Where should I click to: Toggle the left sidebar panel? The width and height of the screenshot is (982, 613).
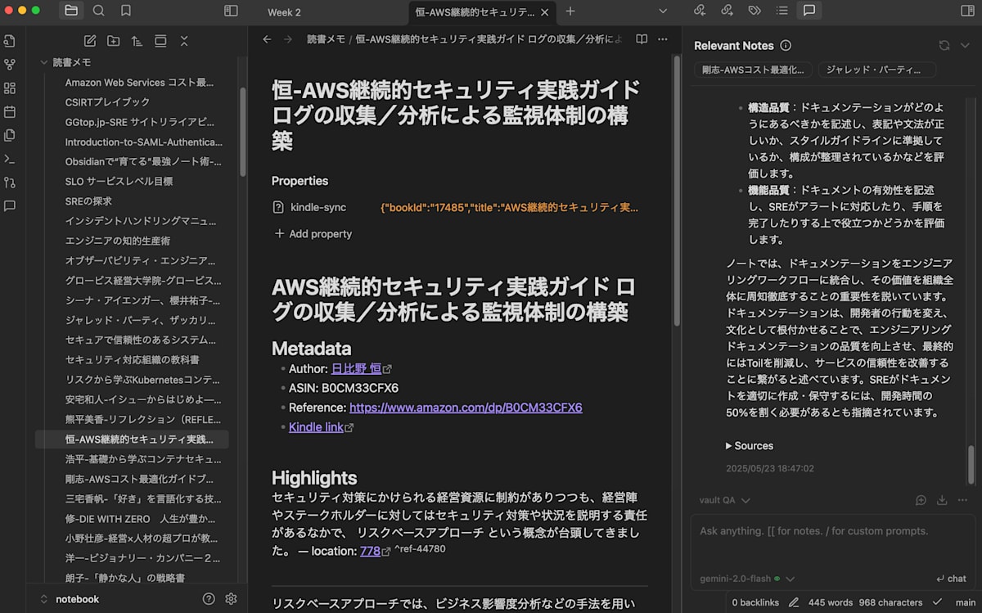pyautogui.click(x=231, y=11)
